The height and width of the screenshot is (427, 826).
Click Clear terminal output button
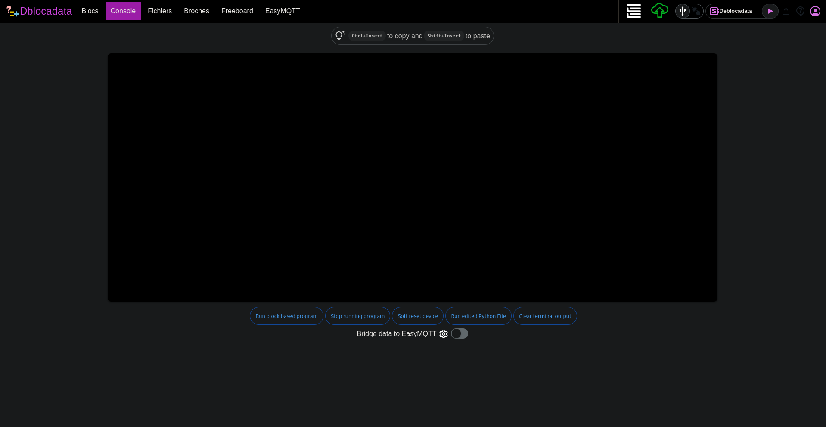click(x=545, y=316)
